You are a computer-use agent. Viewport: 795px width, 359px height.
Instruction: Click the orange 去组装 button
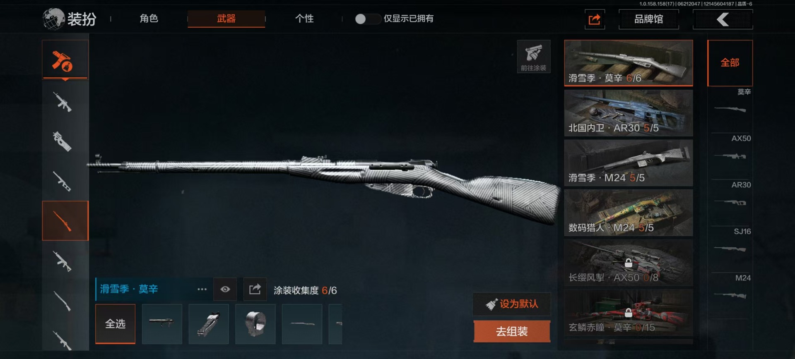point(512,331)
